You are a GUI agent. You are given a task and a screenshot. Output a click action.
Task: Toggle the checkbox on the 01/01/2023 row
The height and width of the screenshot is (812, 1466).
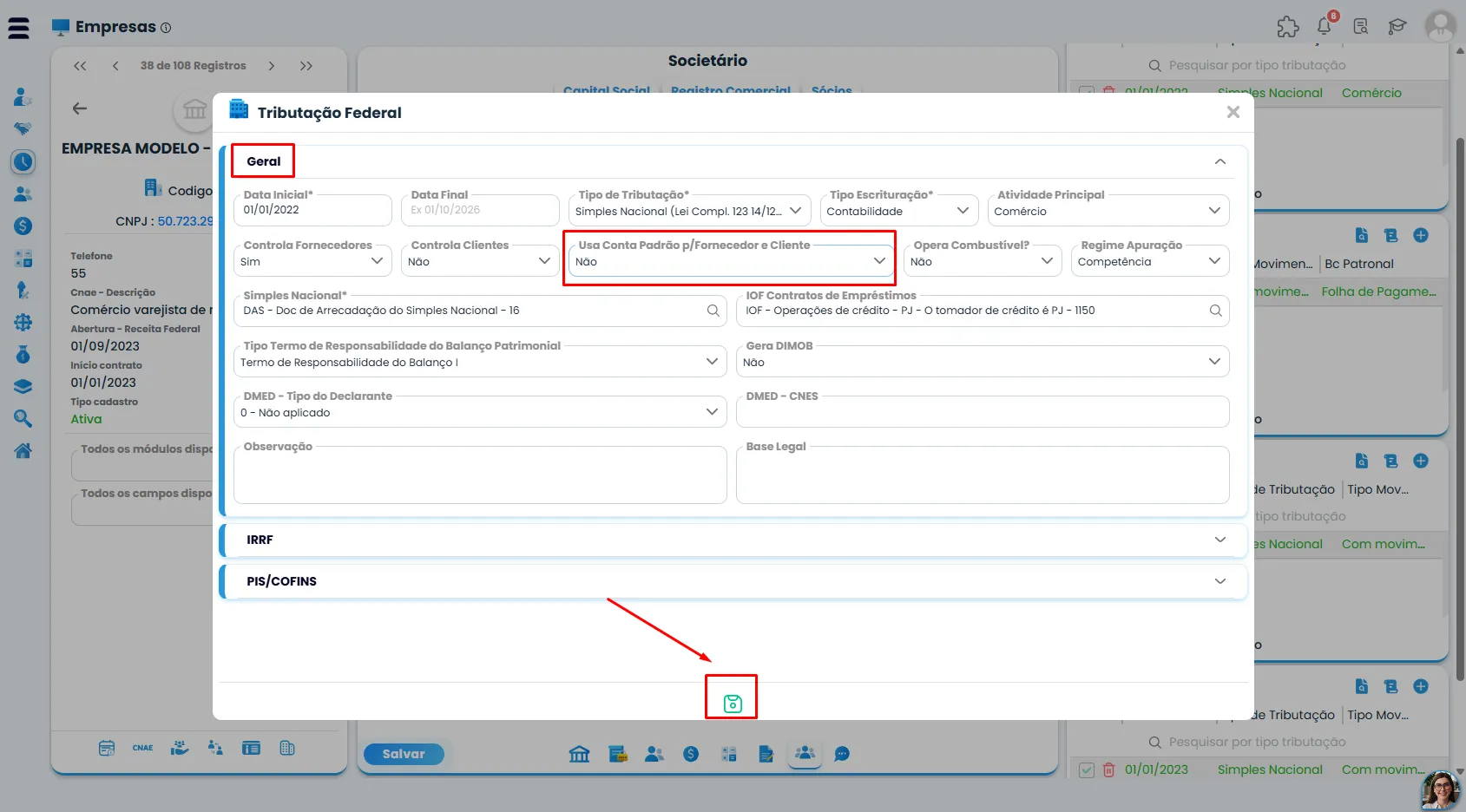coord(1086,769)
